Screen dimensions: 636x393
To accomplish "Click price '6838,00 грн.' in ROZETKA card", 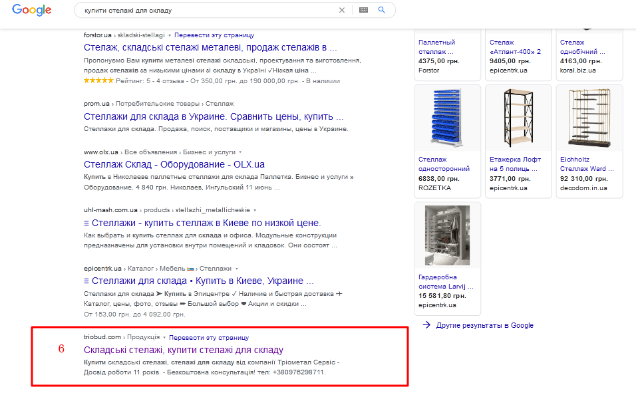I will coord(439,178).
